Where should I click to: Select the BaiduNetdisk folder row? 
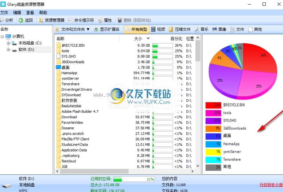click(x=125, y=106)
